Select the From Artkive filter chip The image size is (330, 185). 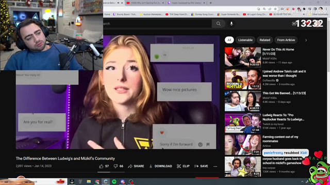coord(286,40)
